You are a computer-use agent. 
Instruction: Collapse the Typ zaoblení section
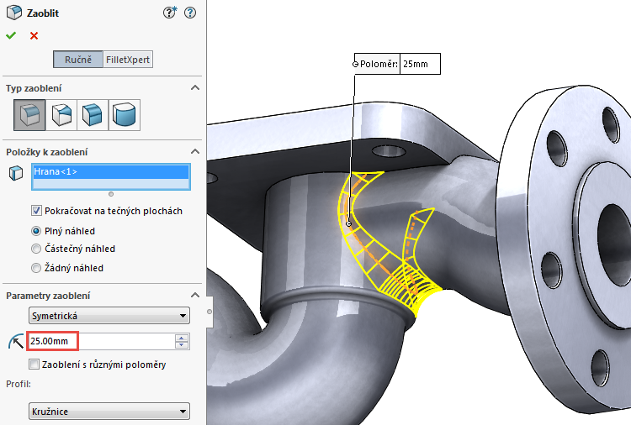(x=195, y=87)
